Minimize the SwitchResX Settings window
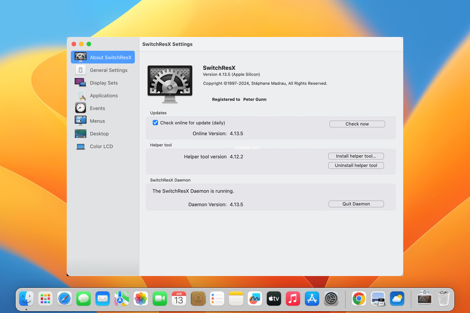 (x=81, y=44)
